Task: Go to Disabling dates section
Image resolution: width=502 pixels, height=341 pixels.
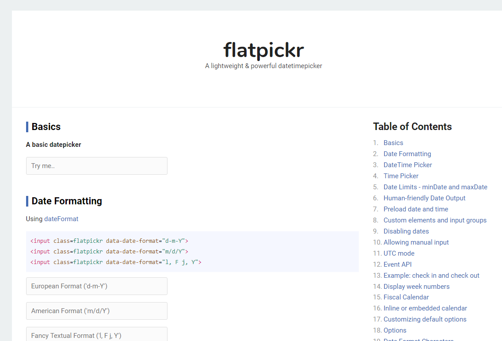Action: tap(406, 231)
